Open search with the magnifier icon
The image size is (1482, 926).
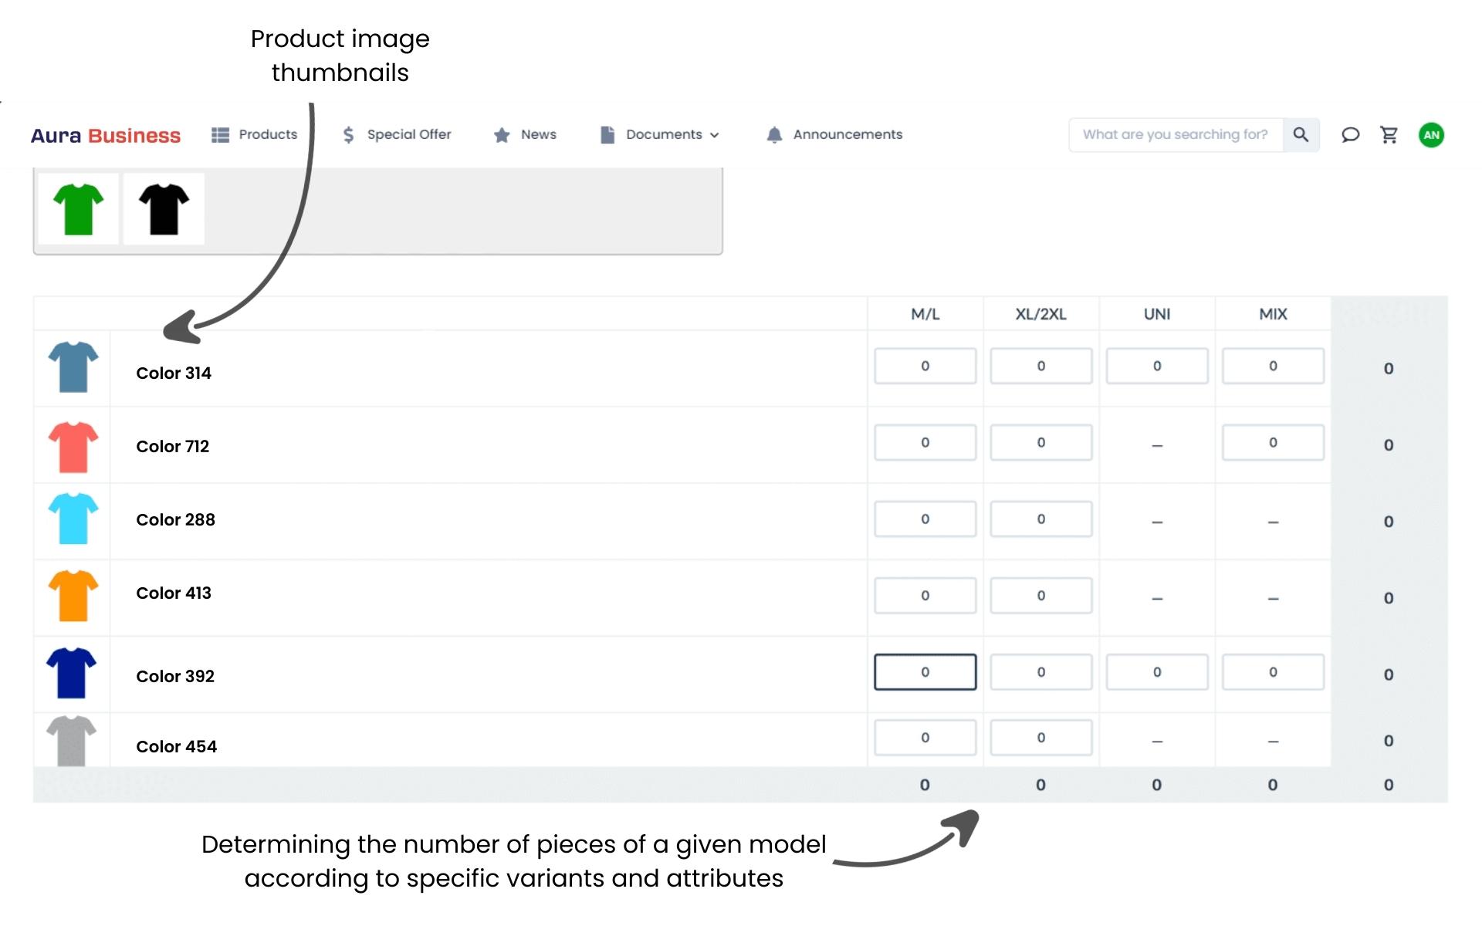point(1301,134)
